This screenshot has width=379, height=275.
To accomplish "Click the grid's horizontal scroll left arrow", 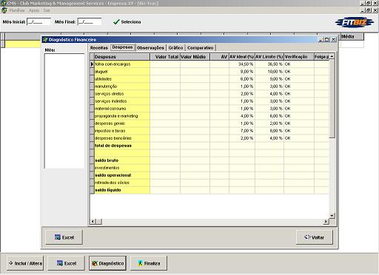I will [x=93, y=221].
